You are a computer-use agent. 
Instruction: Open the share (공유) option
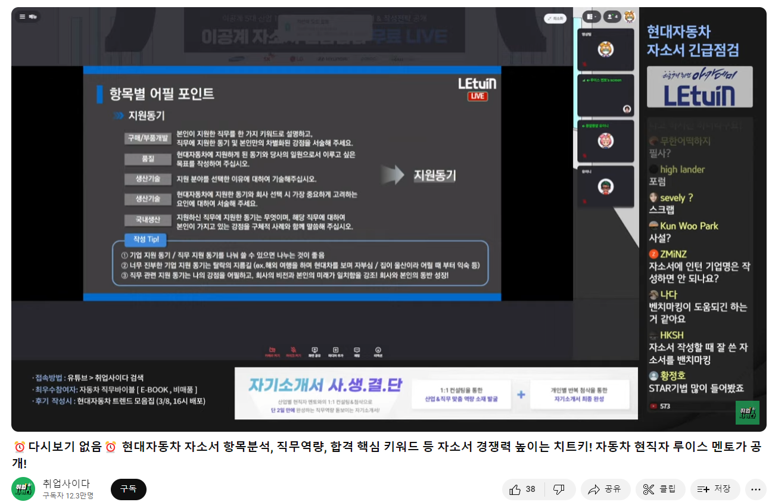click(x=605, y=489)
